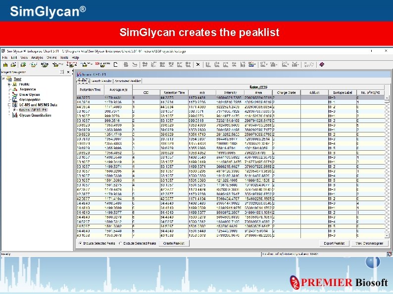Open the Analyze menu
Screen dimensions: 393x294
point(37,57)
